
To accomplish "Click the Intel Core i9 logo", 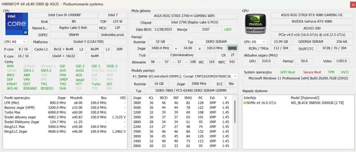I will click(17, 24).
